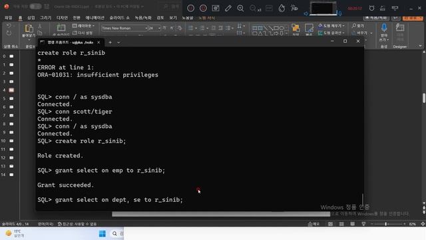Viewport: 426px width, 240px height.
Task: Click the fit slide to window icon
Action: pyautogui.click(x=423, y=224)
